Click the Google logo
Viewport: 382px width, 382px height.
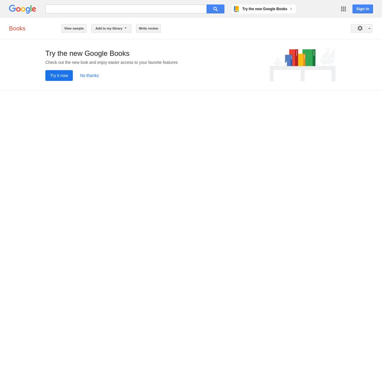pos(23,9)
